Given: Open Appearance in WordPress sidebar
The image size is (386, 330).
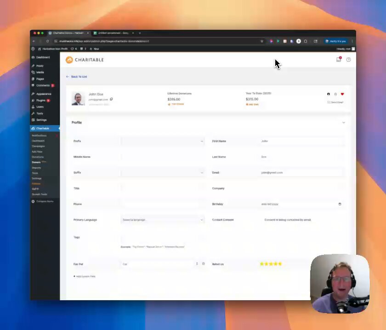Looking at the screenshot, I should coord(44,94).
